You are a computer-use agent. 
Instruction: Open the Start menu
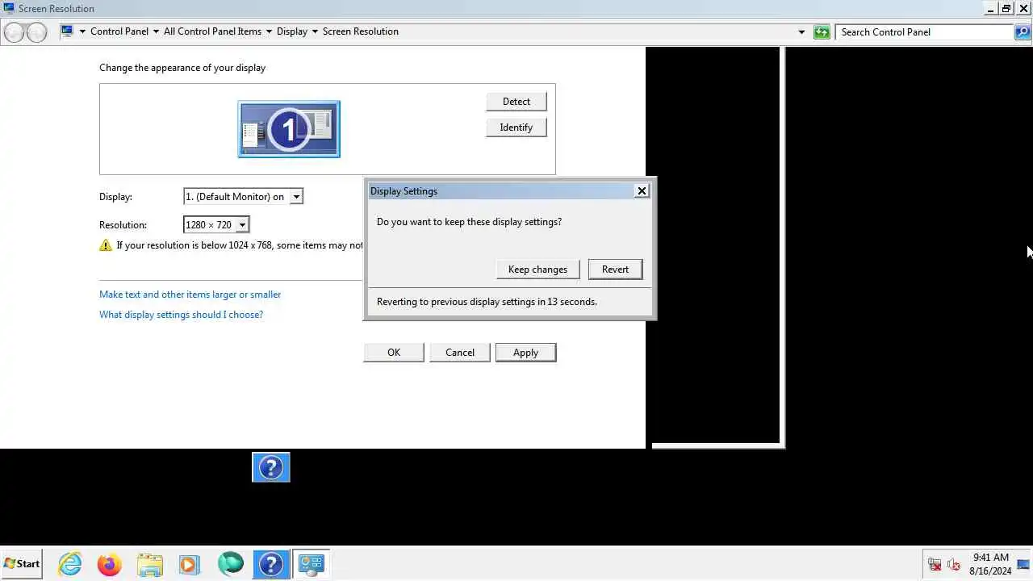pyautogui.click(x=22, y=564)
